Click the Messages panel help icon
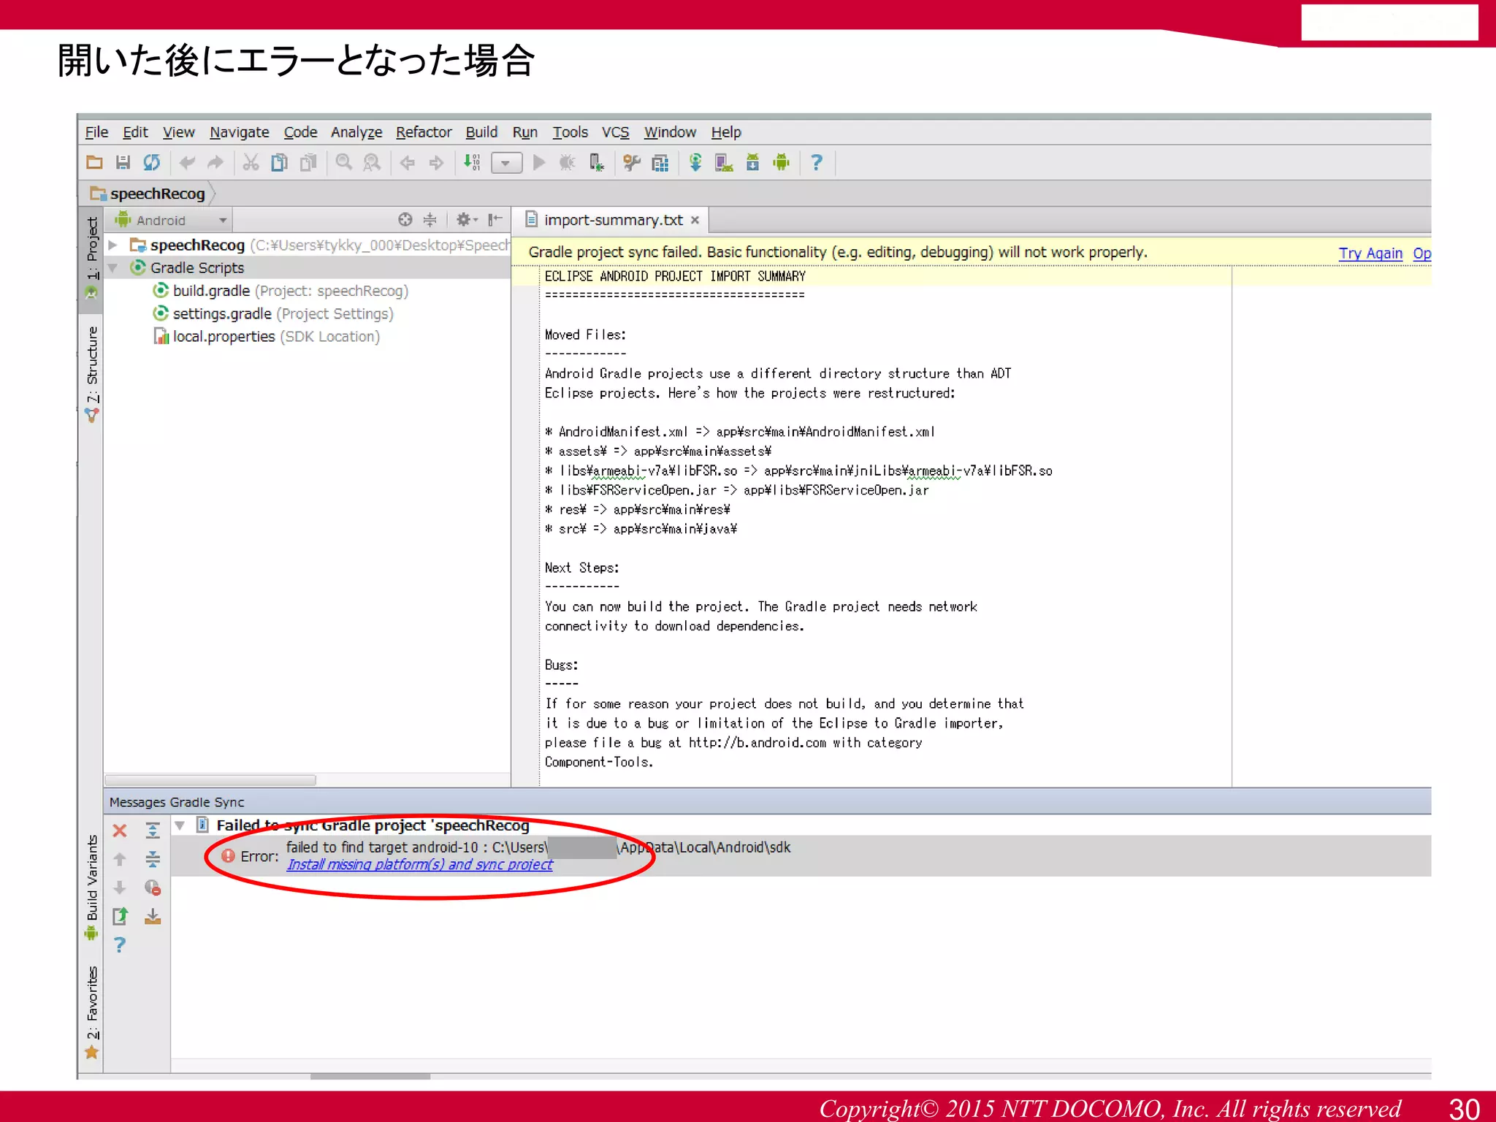This screenshot has width=1496, height=1122. (120, 945)
